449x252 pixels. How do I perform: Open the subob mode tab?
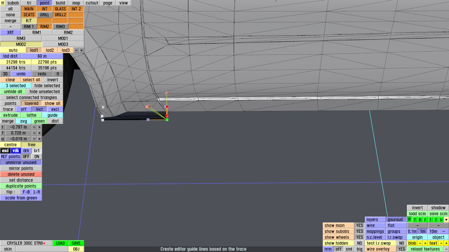pyautogui.click(x=13, y=3)
